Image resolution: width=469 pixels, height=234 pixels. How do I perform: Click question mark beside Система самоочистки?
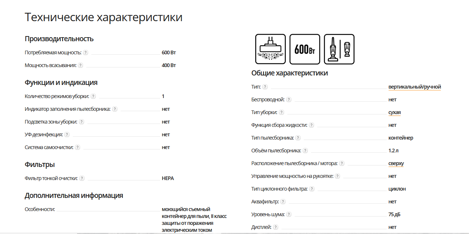click(x=77, y=147)
